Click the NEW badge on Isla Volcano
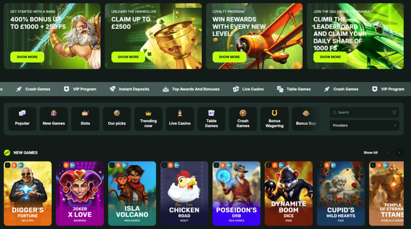Viewport: 411px width, 229px height. click(x=125, y=165)
